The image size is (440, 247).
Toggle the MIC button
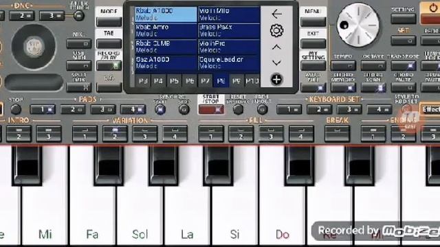(x=79, y=44)
